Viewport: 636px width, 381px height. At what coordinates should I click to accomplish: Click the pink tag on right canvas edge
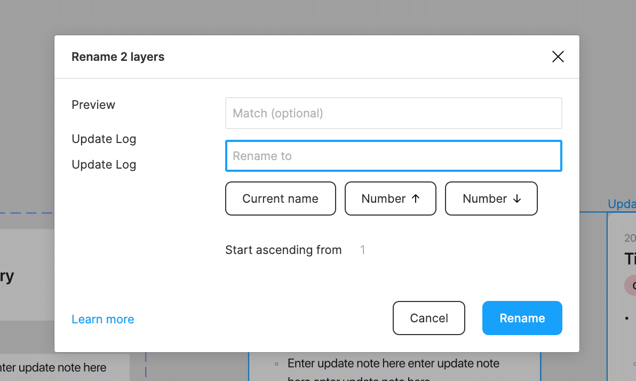click(x=631, y=285)
